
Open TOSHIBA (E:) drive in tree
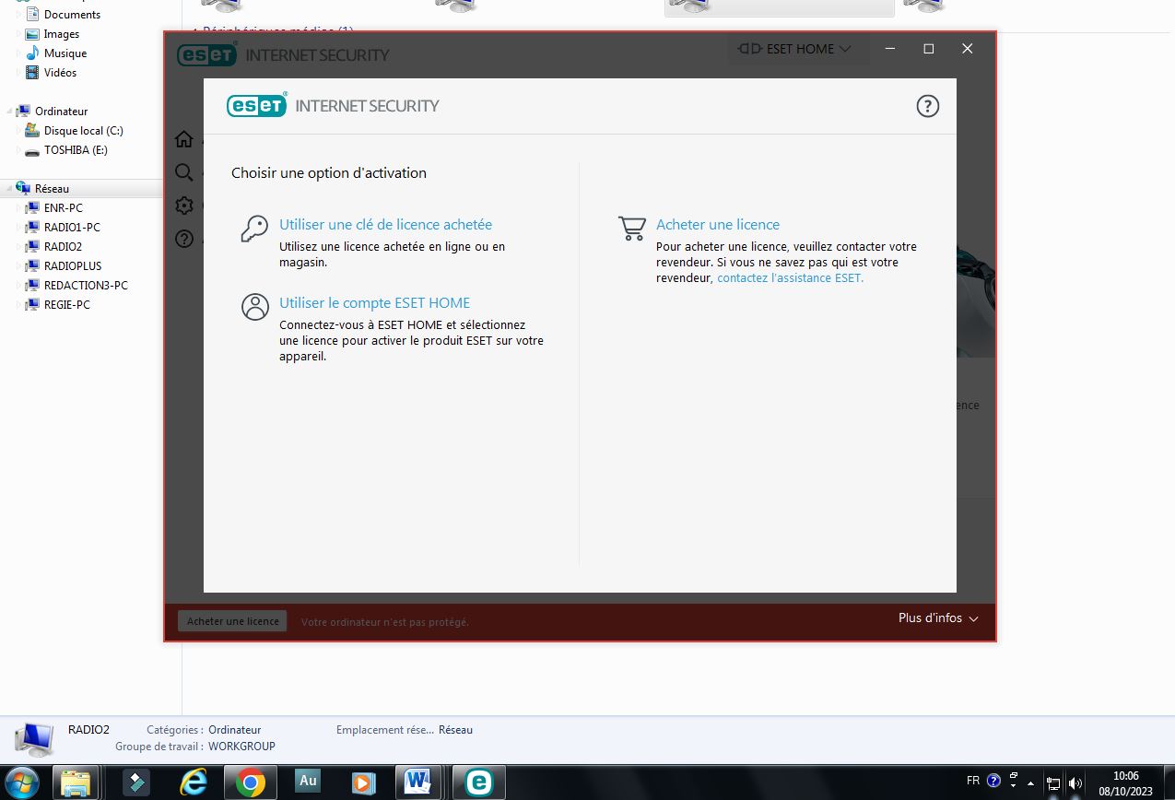click(x=76, y=150)
